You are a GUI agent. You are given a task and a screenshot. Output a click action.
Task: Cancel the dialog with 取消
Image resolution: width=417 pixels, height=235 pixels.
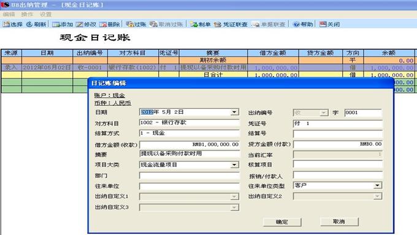coord(339,222)
